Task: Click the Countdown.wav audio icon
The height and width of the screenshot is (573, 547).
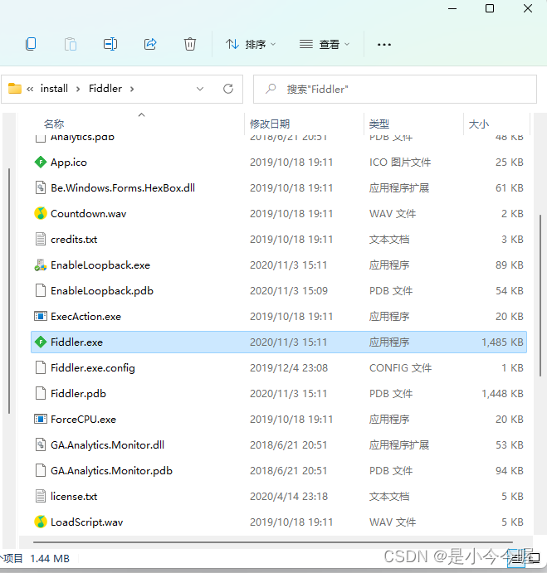Action: [x=41, y=213]
